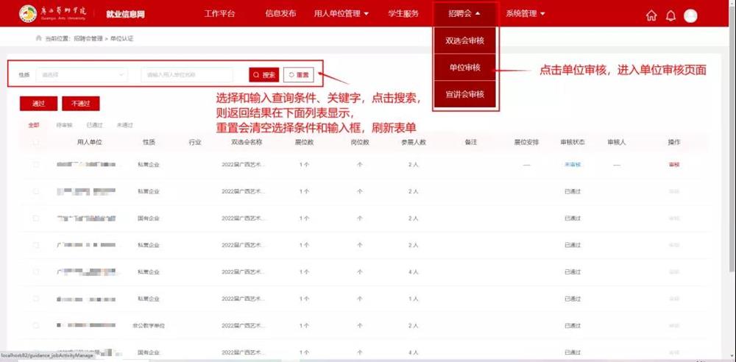The width and height of the screenshot is (736, 362).
Task: Collapse the 招聘会 menu
Action: point(464,14)
